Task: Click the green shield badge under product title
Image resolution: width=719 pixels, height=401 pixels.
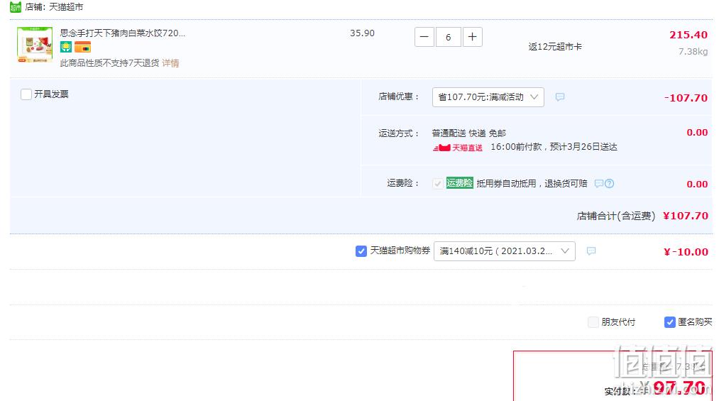Action: [x=65, y=47]
